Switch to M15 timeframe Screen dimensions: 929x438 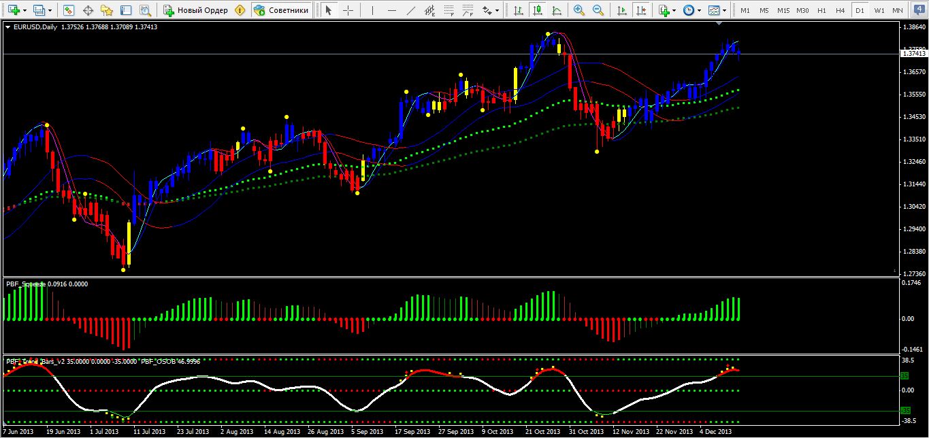point(783,10)
